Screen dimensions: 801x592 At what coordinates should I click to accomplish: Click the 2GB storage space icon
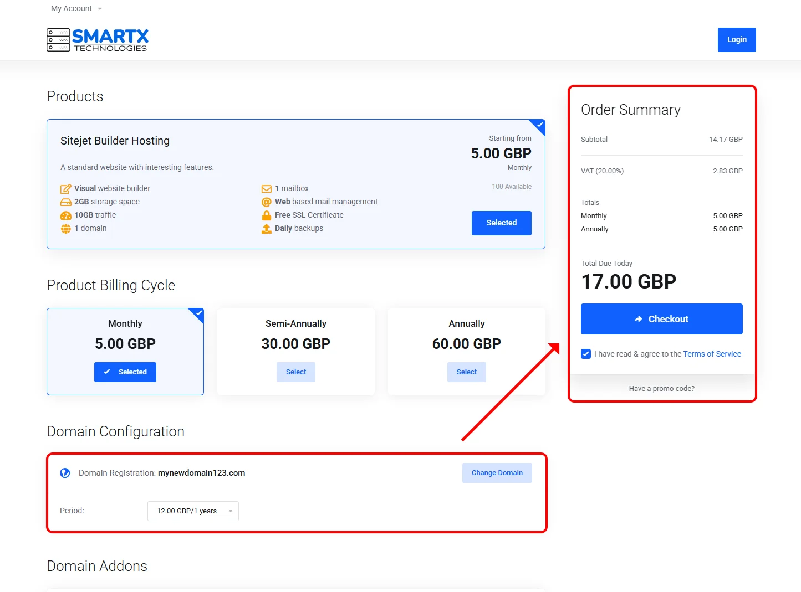coord(65,202)
